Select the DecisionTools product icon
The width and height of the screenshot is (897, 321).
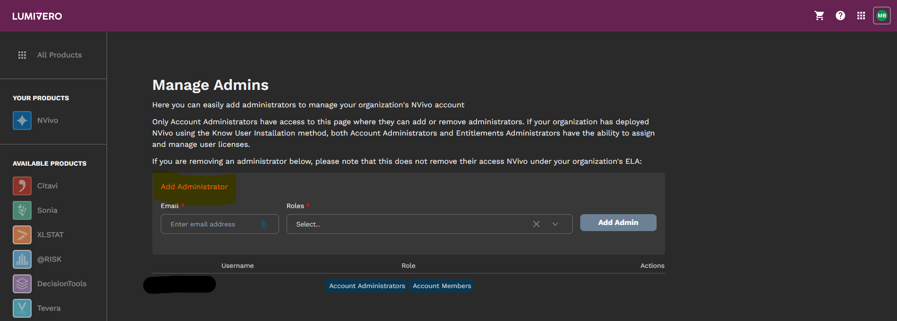tap(22, 284)
